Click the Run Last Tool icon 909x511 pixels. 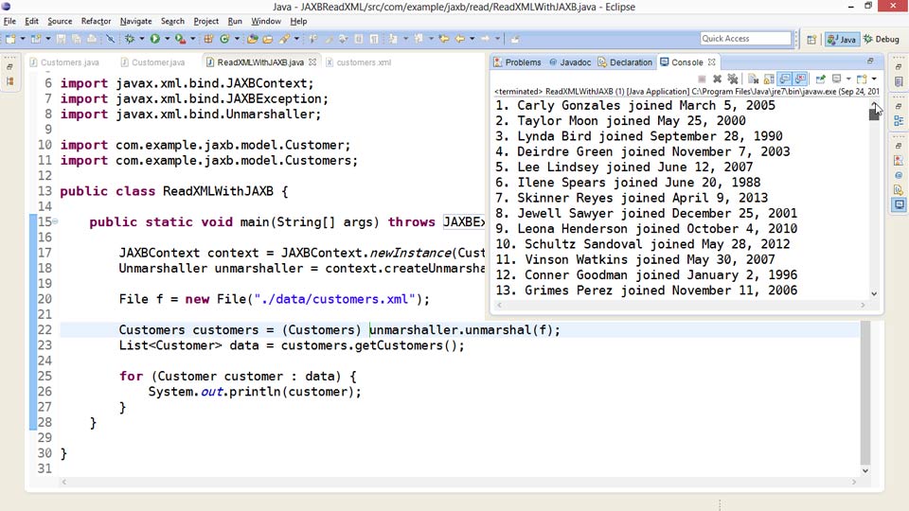pos(180,39)
